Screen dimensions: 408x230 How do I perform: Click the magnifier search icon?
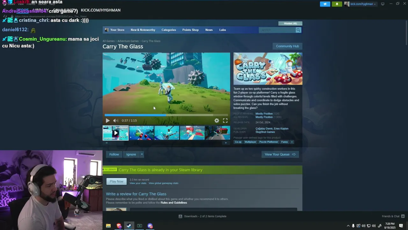coord(298,30)
